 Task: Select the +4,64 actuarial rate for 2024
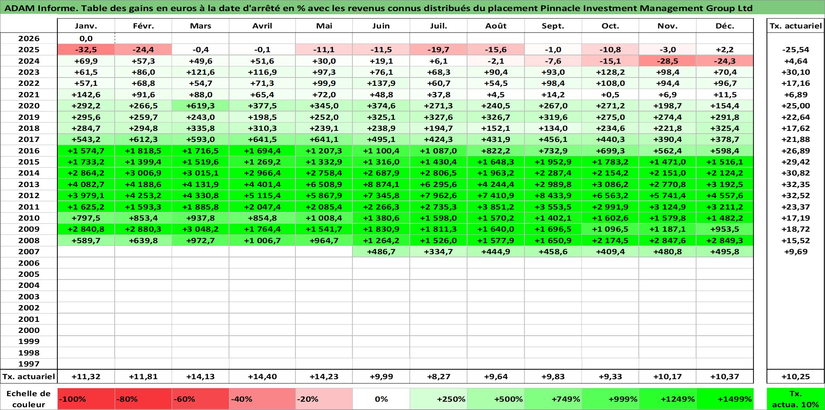pyautogui.click(x=795, y=61)
